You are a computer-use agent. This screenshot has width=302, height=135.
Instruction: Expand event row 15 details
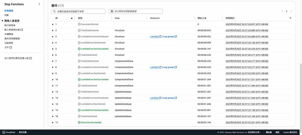coord(53,110)
